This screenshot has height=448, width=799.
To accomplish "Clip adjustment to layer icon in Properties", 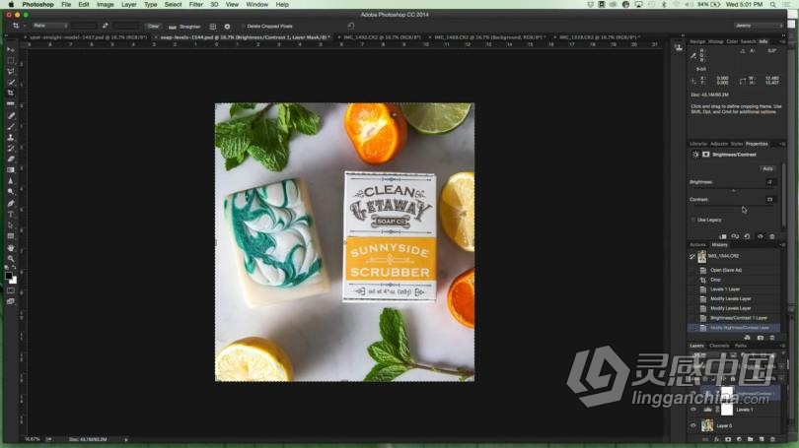I will click(723, 236).
